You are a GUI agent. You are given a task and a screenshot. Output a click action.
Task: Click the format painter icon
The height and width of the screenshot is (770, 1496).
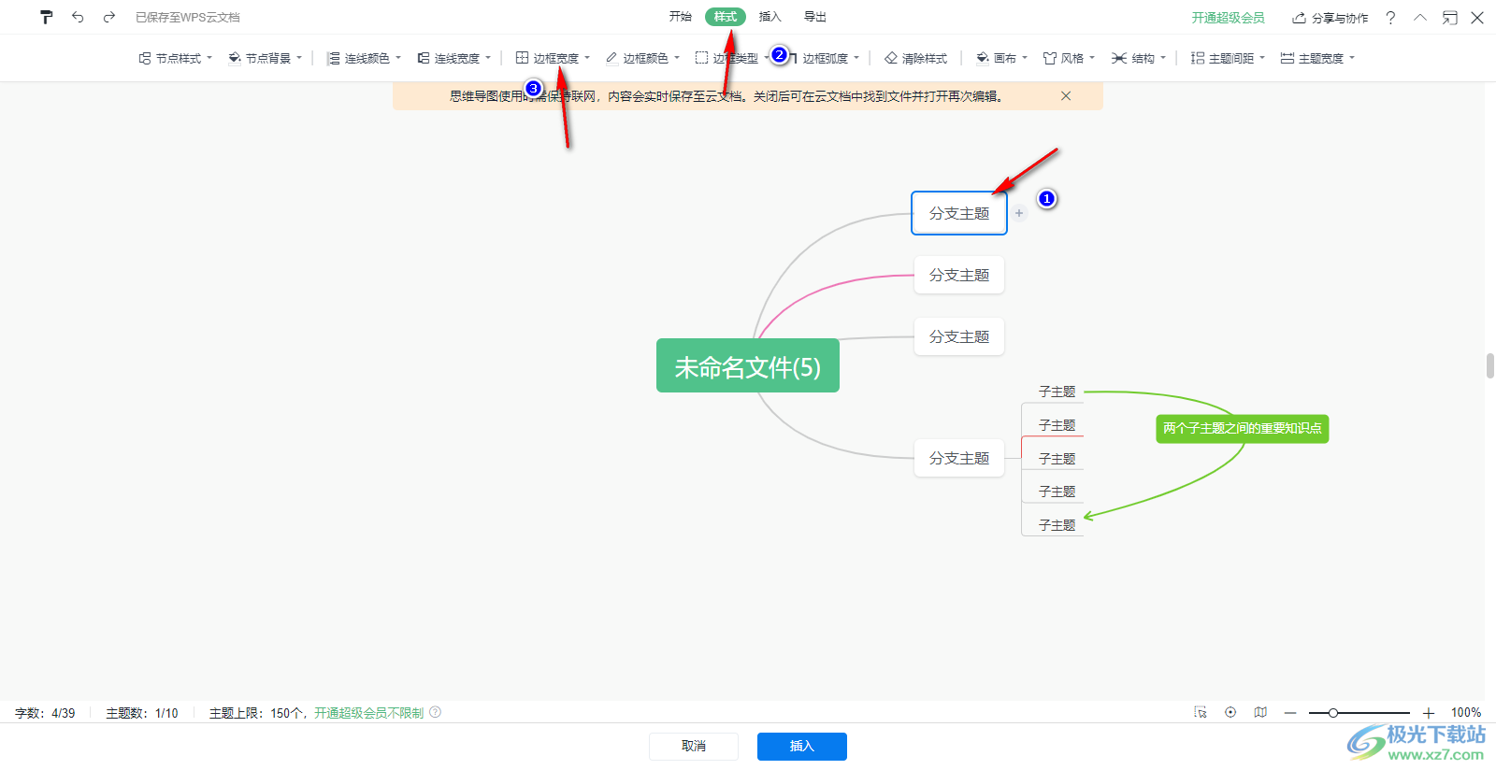coord(46,17)
